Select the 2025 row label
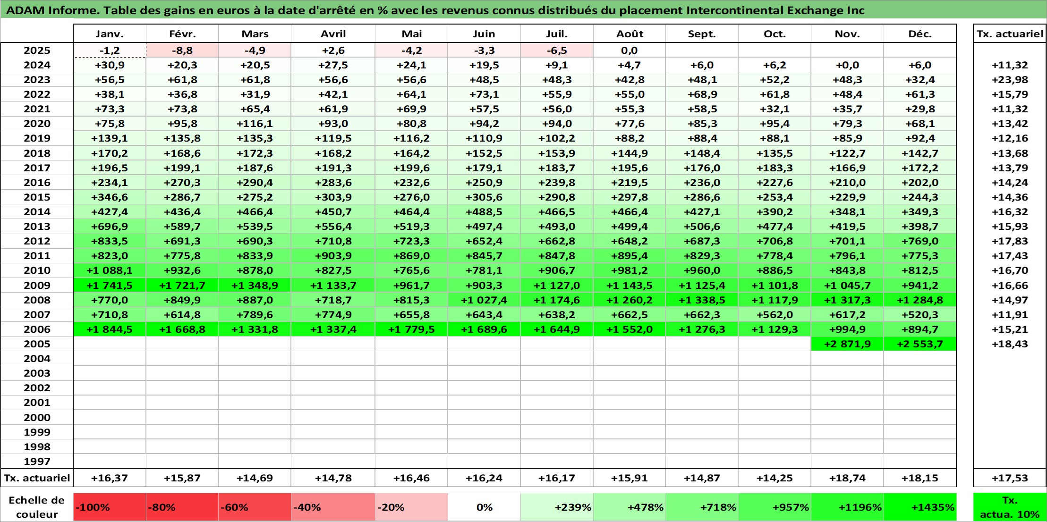The image size is (1047, 522). (x=37, y=51)
